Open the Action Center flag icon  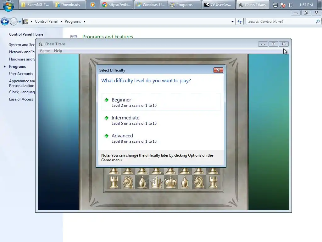pos(283,5)
